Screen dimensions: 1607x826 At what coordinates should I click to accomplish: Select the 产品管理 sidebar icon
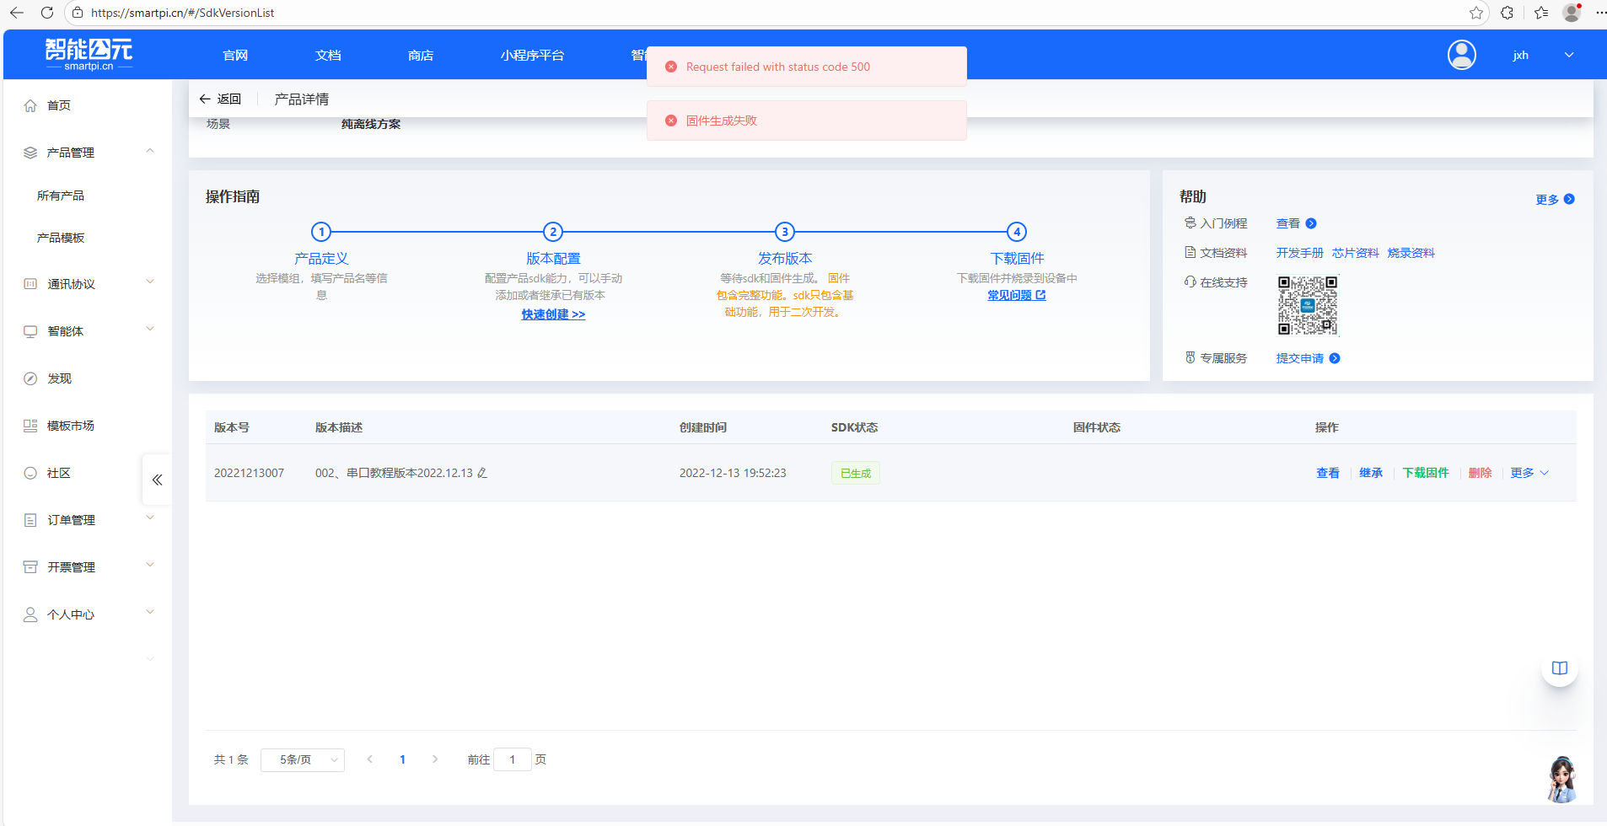[30, 152]
